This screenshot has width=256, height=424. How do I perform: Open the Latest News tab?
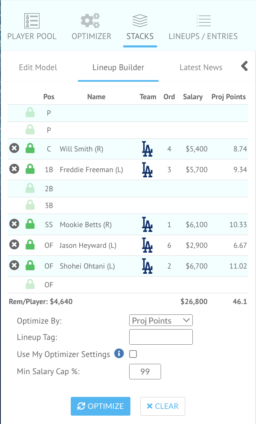coord(201,67)
